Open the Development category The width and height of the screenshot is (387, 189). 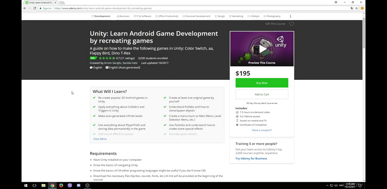pyautogui.click(x=101, y=16)
